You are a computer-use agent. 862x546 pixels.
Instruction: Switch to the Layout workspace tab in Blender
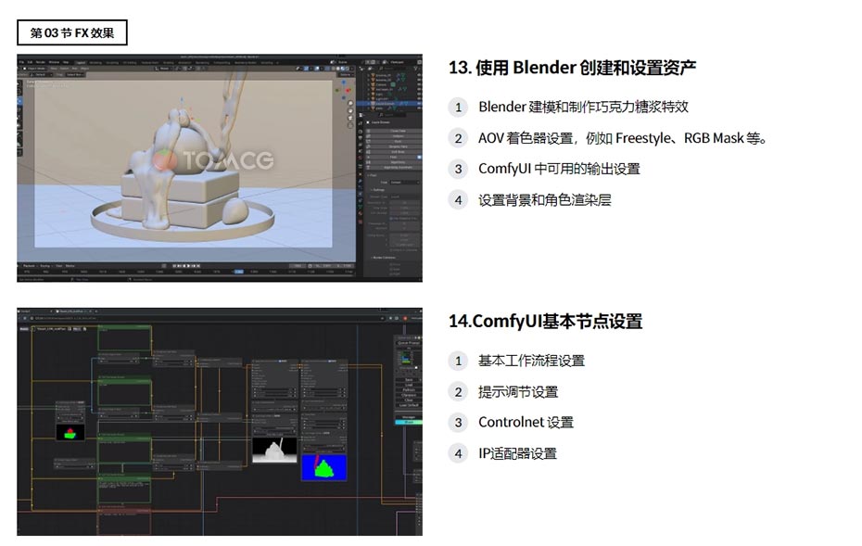(x=81, y=63)
